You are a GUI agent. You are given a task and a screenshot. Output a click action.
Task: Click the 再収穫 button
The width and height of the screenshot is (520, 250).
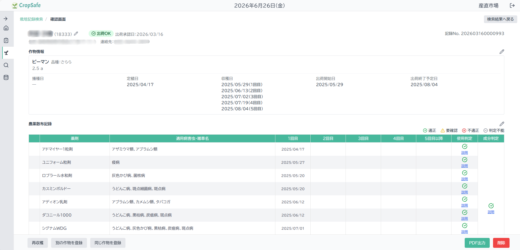38,243
